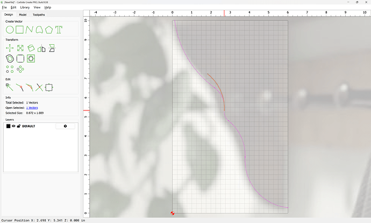This screenshot has width=371, height=223.
Task: Activate the Node Edit tool
Action: (x=9, y=87)
